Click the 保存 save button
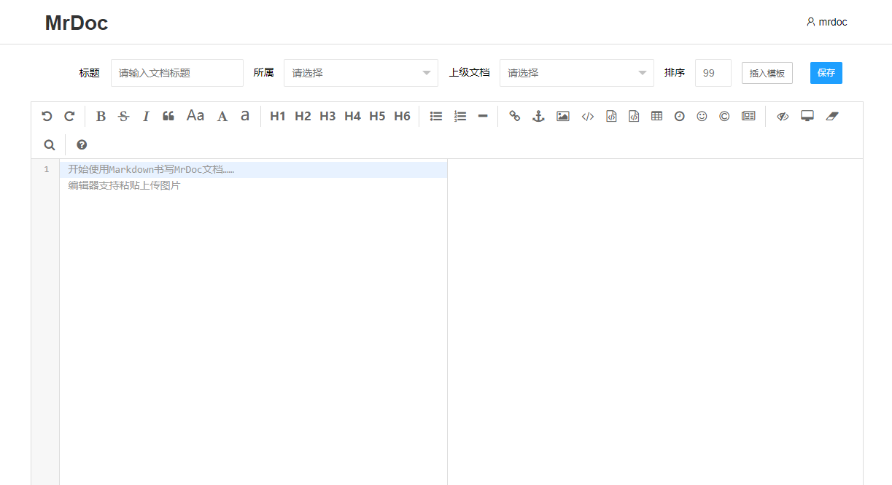 tap(826, 73)
